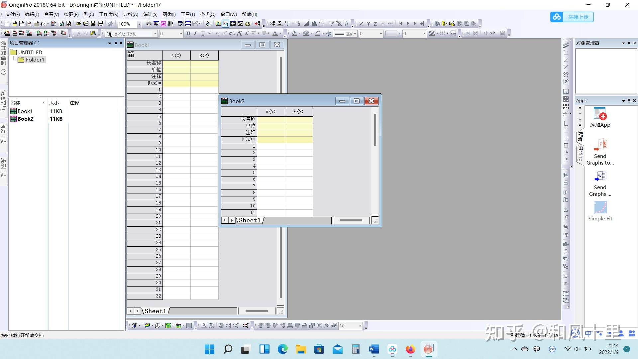Open the Plot (绘图) menu
The width and height of the screenshot is (638, 359).
(x=71, y=14)
